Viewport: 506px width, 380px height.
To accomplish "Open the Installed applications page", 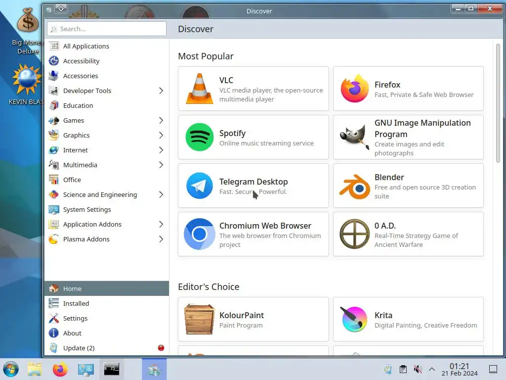I will [x=107, y=303].
